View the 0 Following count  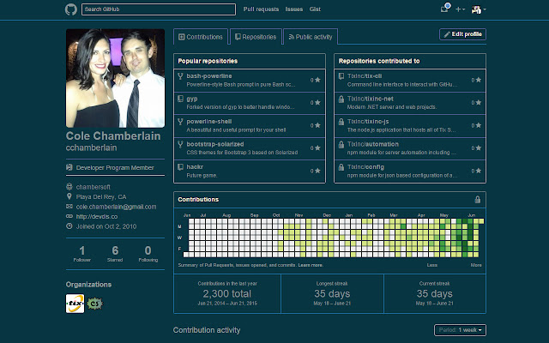point(148,254)
